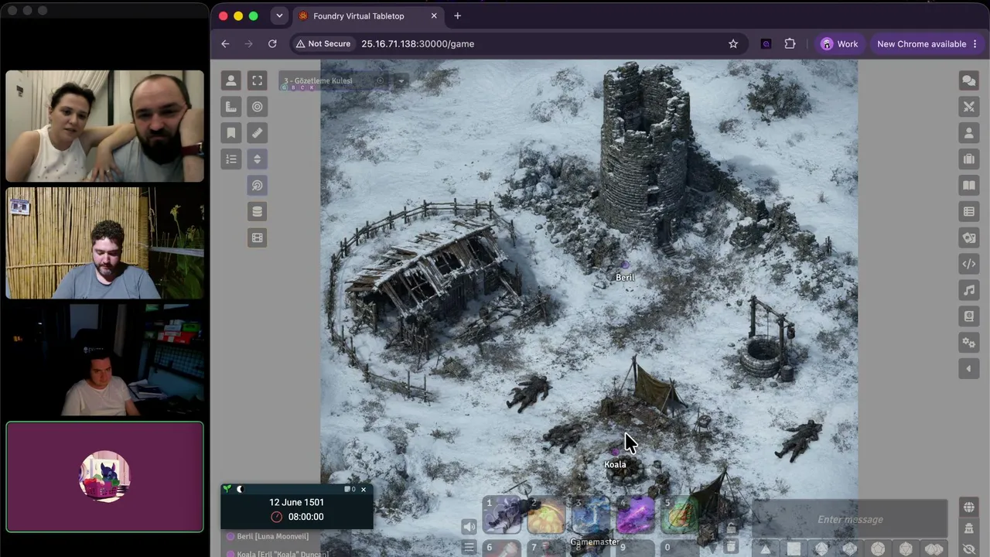The height and width of the screenshot is (557, 990).
Task: Open the Macros code sidebar tab
Action: tap(968, 264)
